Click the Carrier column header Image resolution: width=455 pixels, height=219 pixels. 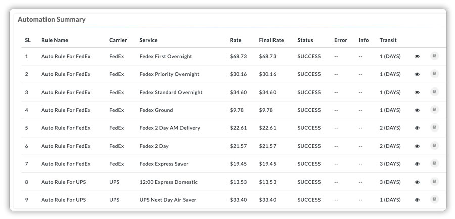[x=118, y=40]
